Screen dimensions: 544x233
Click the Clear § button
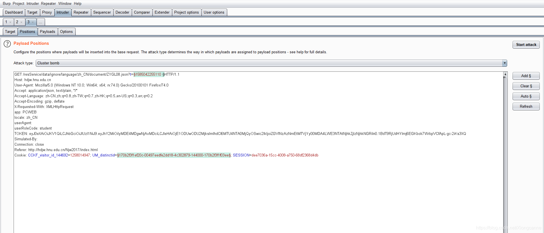click(526, 86)
